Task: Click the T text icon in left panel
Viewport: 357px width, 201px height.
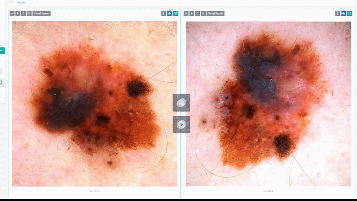Action: [164, 13]
